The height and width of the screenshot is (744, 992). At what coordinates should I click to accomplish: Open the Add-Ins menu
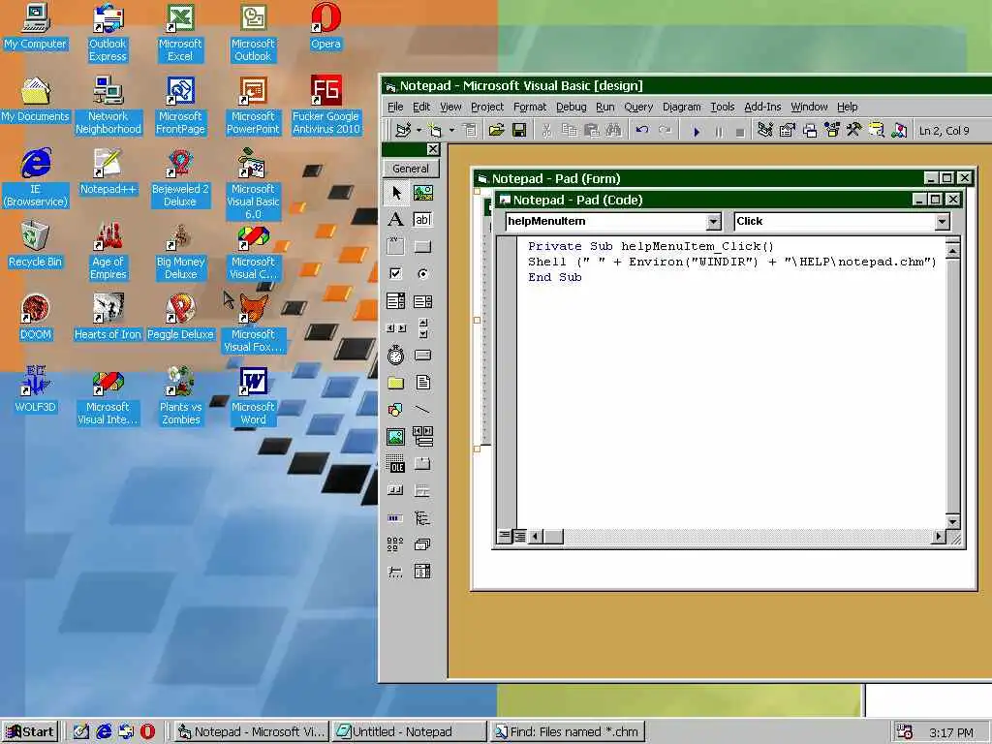[762, 107]
